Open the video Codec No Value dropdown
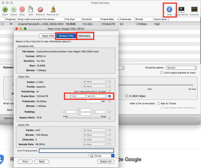Image resolution: width=201 pixels, height=168 pixels. click(94, 82)
